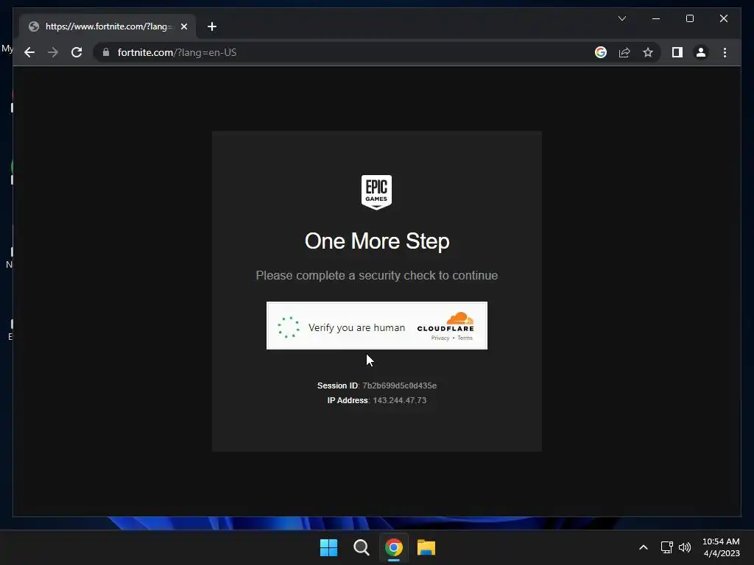Open Windows taskbar search
The width and height of the screenshot is (754, 565).
click(x=361, y=547)
